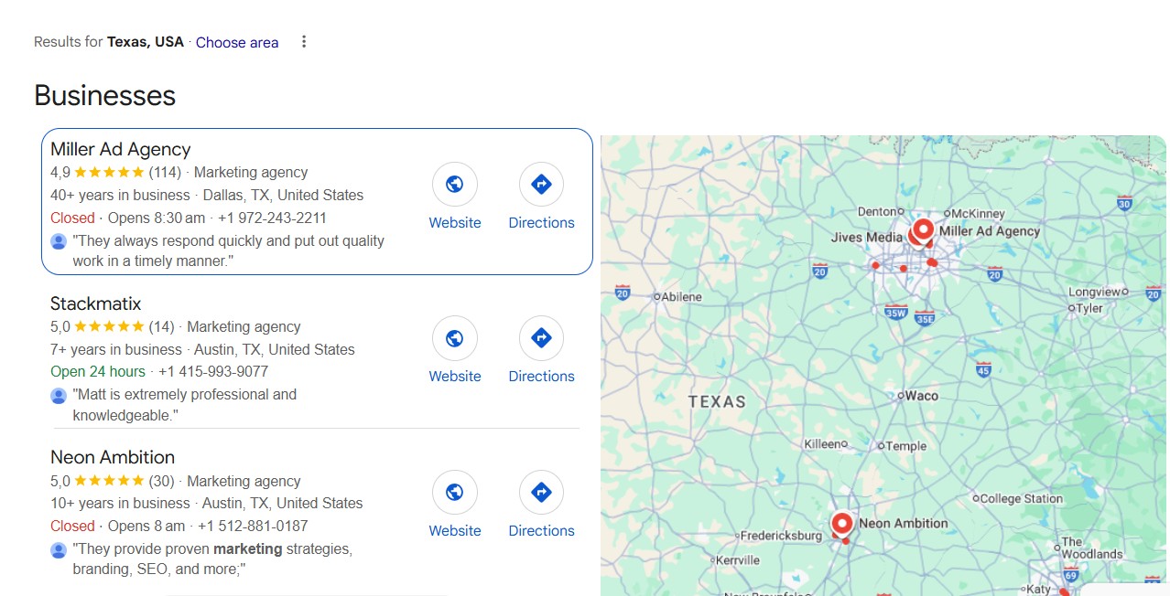Click the (30) review count
Screen dimensions: 1170x596
(161, 481)
